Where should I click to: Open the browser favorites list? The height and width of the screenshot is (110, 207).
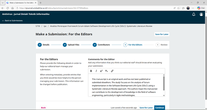(183, 8)
